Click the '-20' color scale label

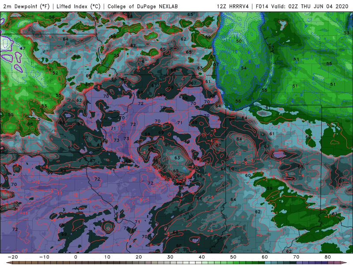point(13,257)
